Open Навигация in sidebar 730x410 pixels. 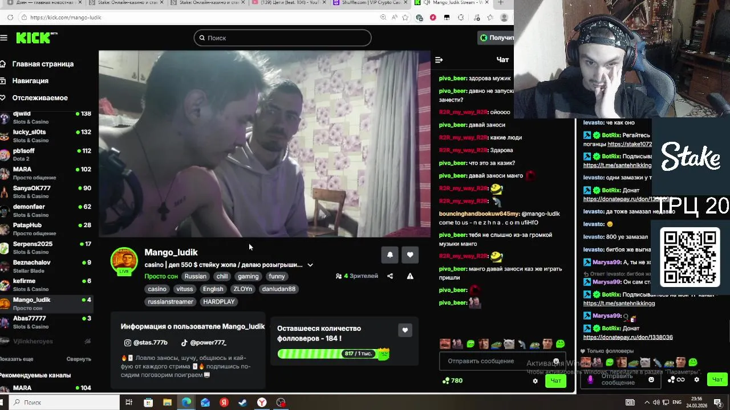[x=30, y=81]
